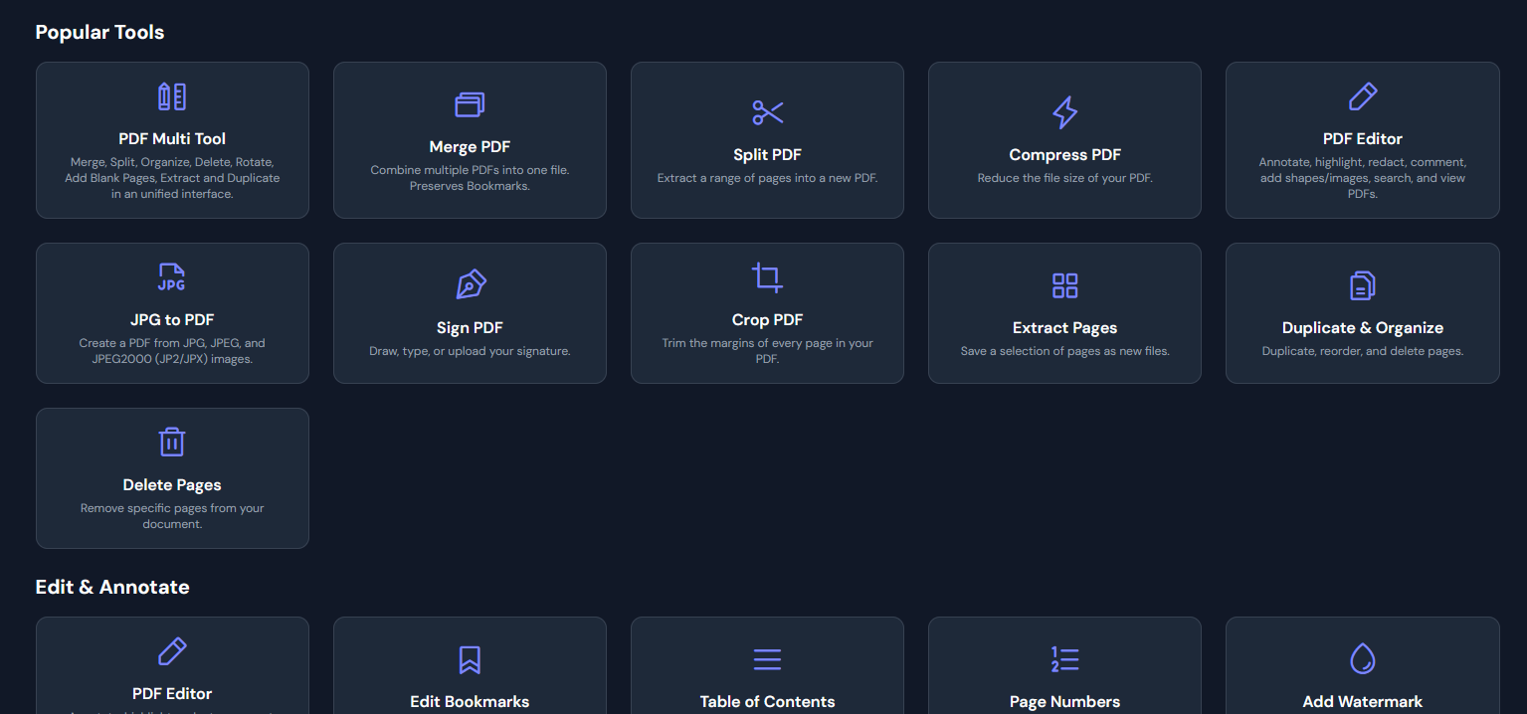Click the Edit Bookmarks bookmark icon

pos(470,659)
